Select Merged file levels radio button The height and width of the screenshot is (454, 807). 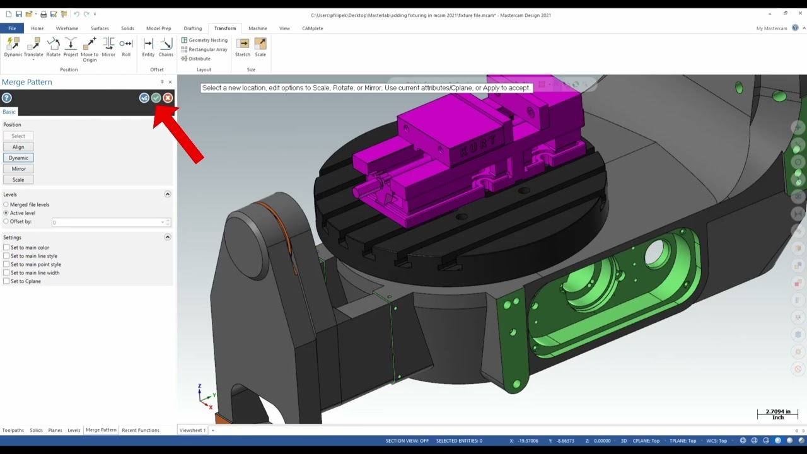pyautogui.click(x=6, y=204)
